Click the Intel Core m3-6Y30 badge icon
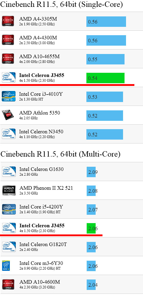This screenshot has width=143, height=295. click(x=6, y=265)
